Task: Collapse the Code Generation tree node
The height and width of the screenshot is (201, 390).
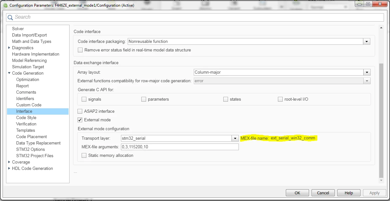Action: point(9,73)
